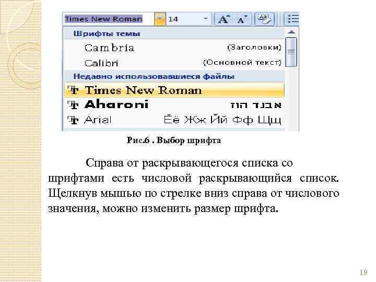
Task: Click the Clear Formatting eraser icon
Action: (x=264, y=19)
